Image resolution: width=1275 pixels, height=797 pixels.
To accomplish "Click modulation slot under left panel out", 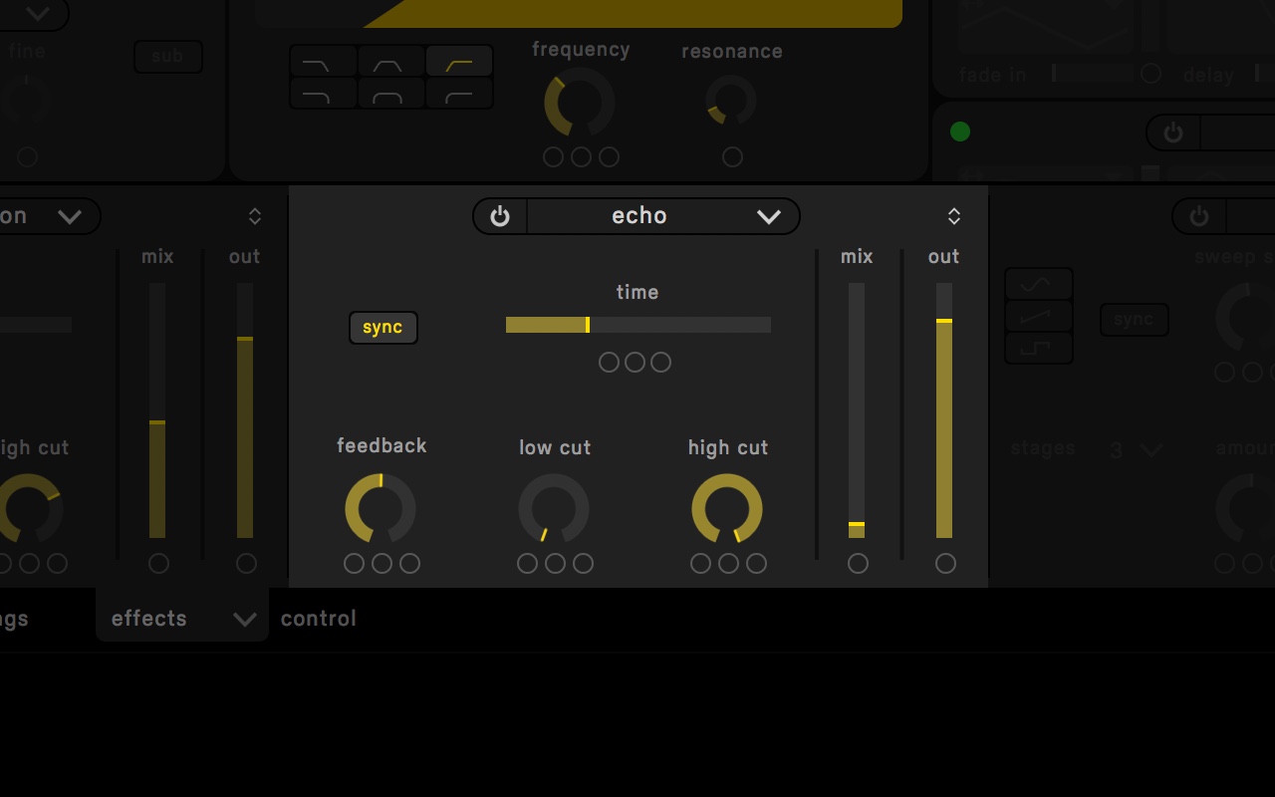I will click(x=246, y=564).
